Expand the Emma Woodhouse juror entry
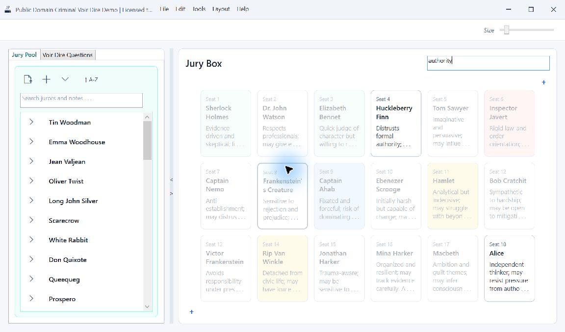 (x=31, y=142)
